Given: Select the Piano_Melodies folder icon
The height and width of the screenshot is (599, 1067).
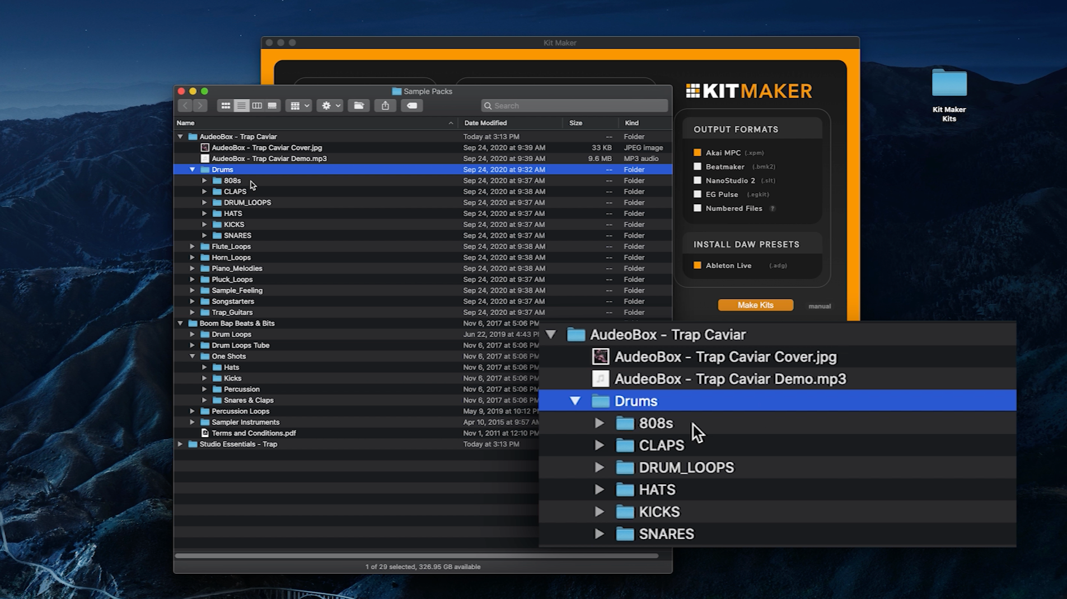Looking at the screenshot, I should pyautogui.click(x=205, y=268).
